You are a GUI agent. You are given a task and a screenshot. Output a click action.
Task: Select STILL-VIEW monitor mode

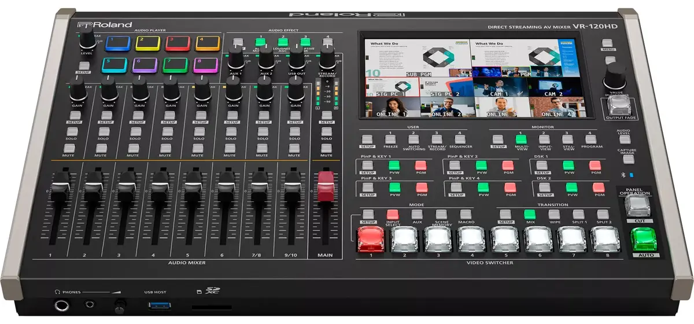pyautogui.click(x=569, y=139)
